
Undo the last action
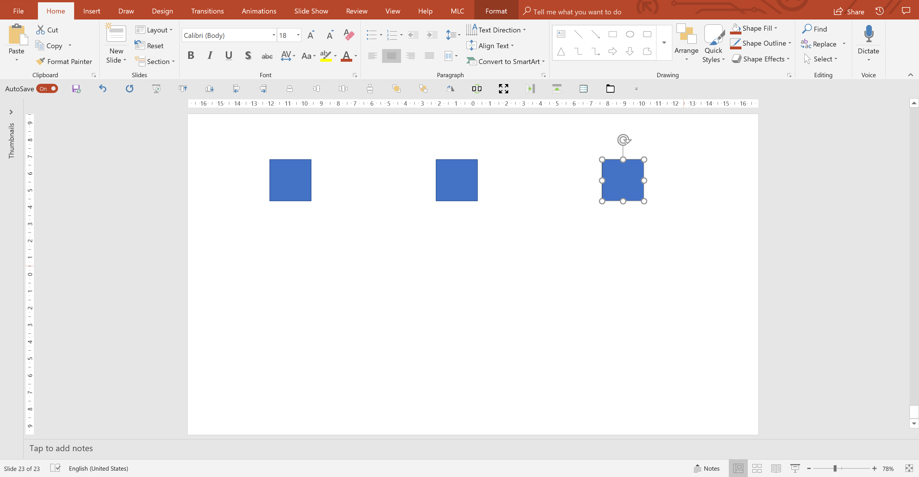(x=103, y=88)
